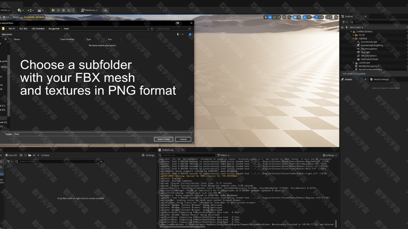Viewport: 408px width, 229px height.
Task: Open the Lit view mode menu
Action: (6, 17)
